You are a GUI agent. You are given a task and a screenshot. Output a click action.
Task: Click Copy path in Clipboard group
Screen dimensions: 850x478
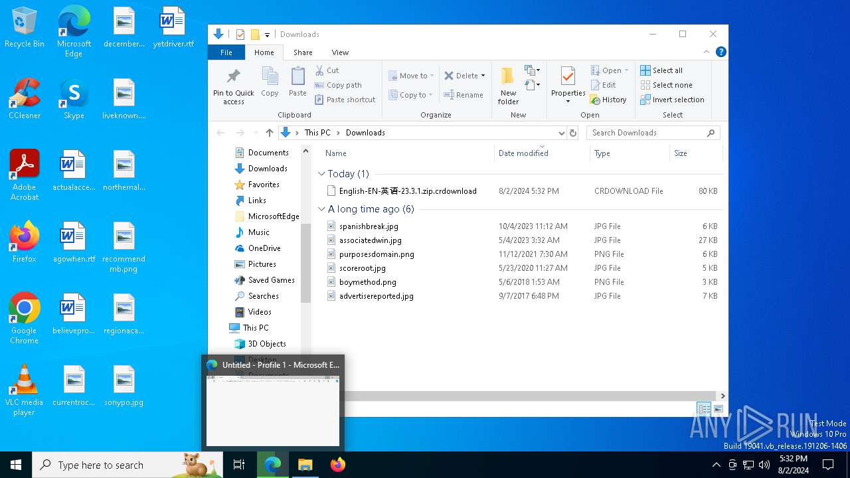pyautogui.click(x=339, y=85)
